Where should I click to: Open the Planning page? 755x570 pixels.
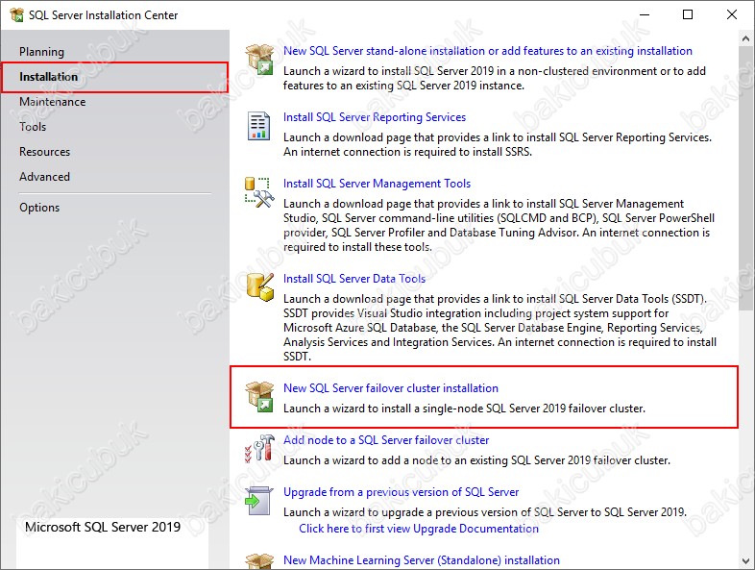(x=41, y=52)
